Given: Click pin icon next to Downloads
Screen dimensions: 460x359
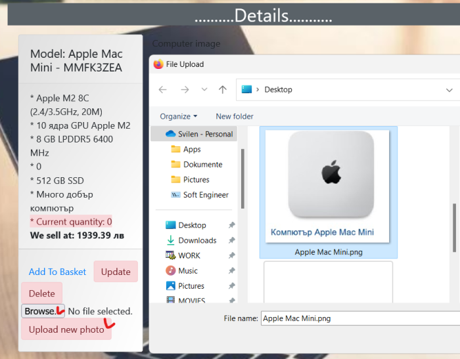Looking at the screenshot, I should pos(232,240).
